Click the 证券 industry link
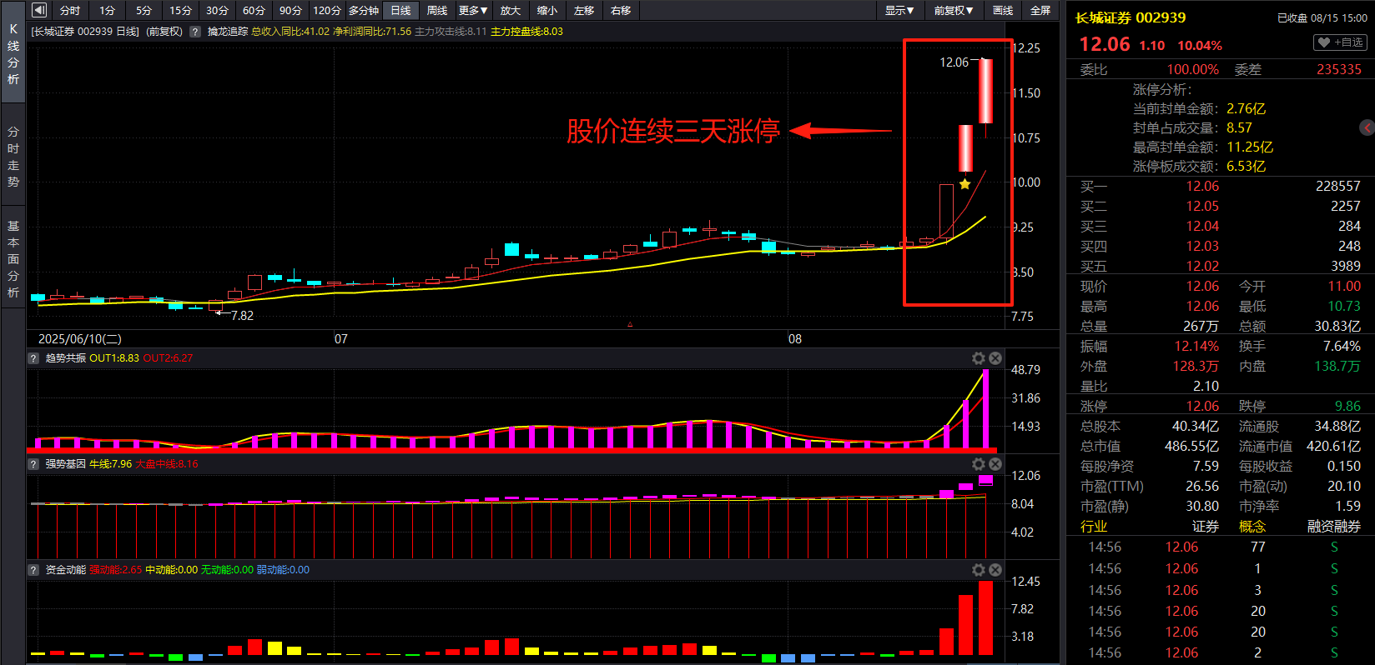 (1205, 527)
